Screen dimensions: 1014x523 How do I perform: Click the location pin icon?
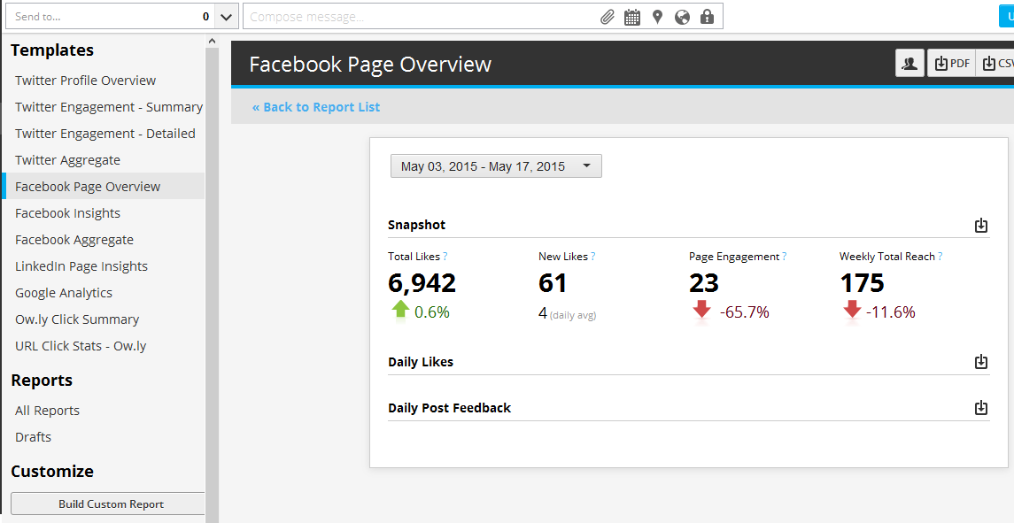click(x=658, y=17)
